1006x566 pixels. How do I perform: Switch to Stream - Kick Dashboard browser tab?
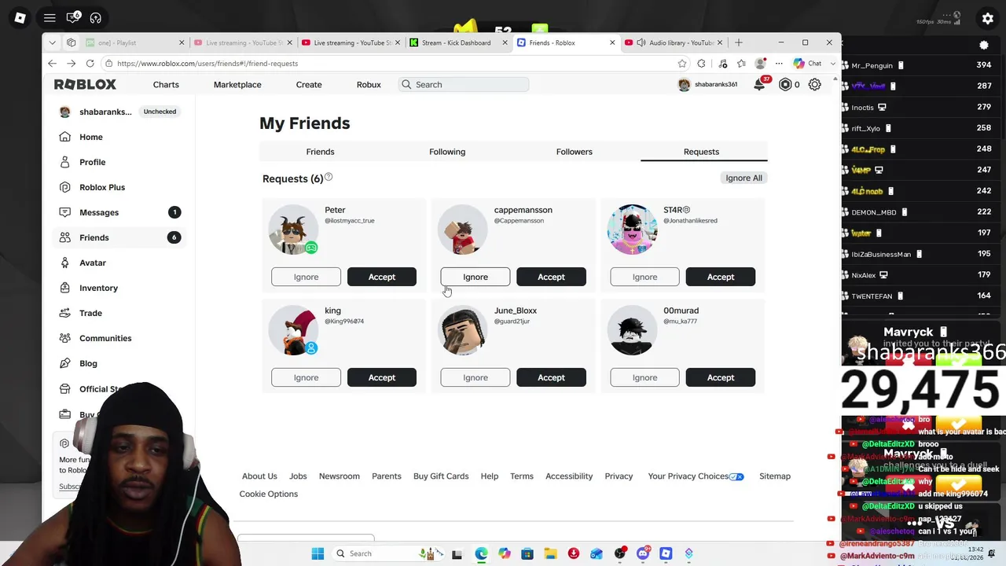(x=457, y=42)
